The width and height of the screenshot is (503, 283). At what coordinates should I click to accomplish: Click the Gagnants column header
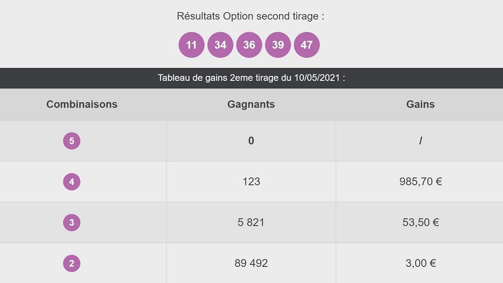[251, 105]
